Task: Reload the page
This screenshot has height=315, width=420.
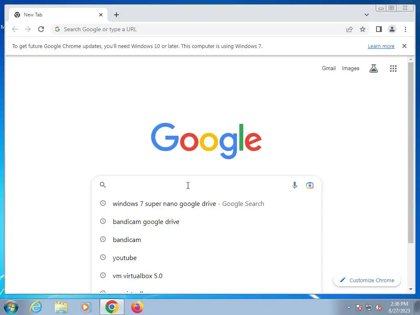Action: pos(41,29)
